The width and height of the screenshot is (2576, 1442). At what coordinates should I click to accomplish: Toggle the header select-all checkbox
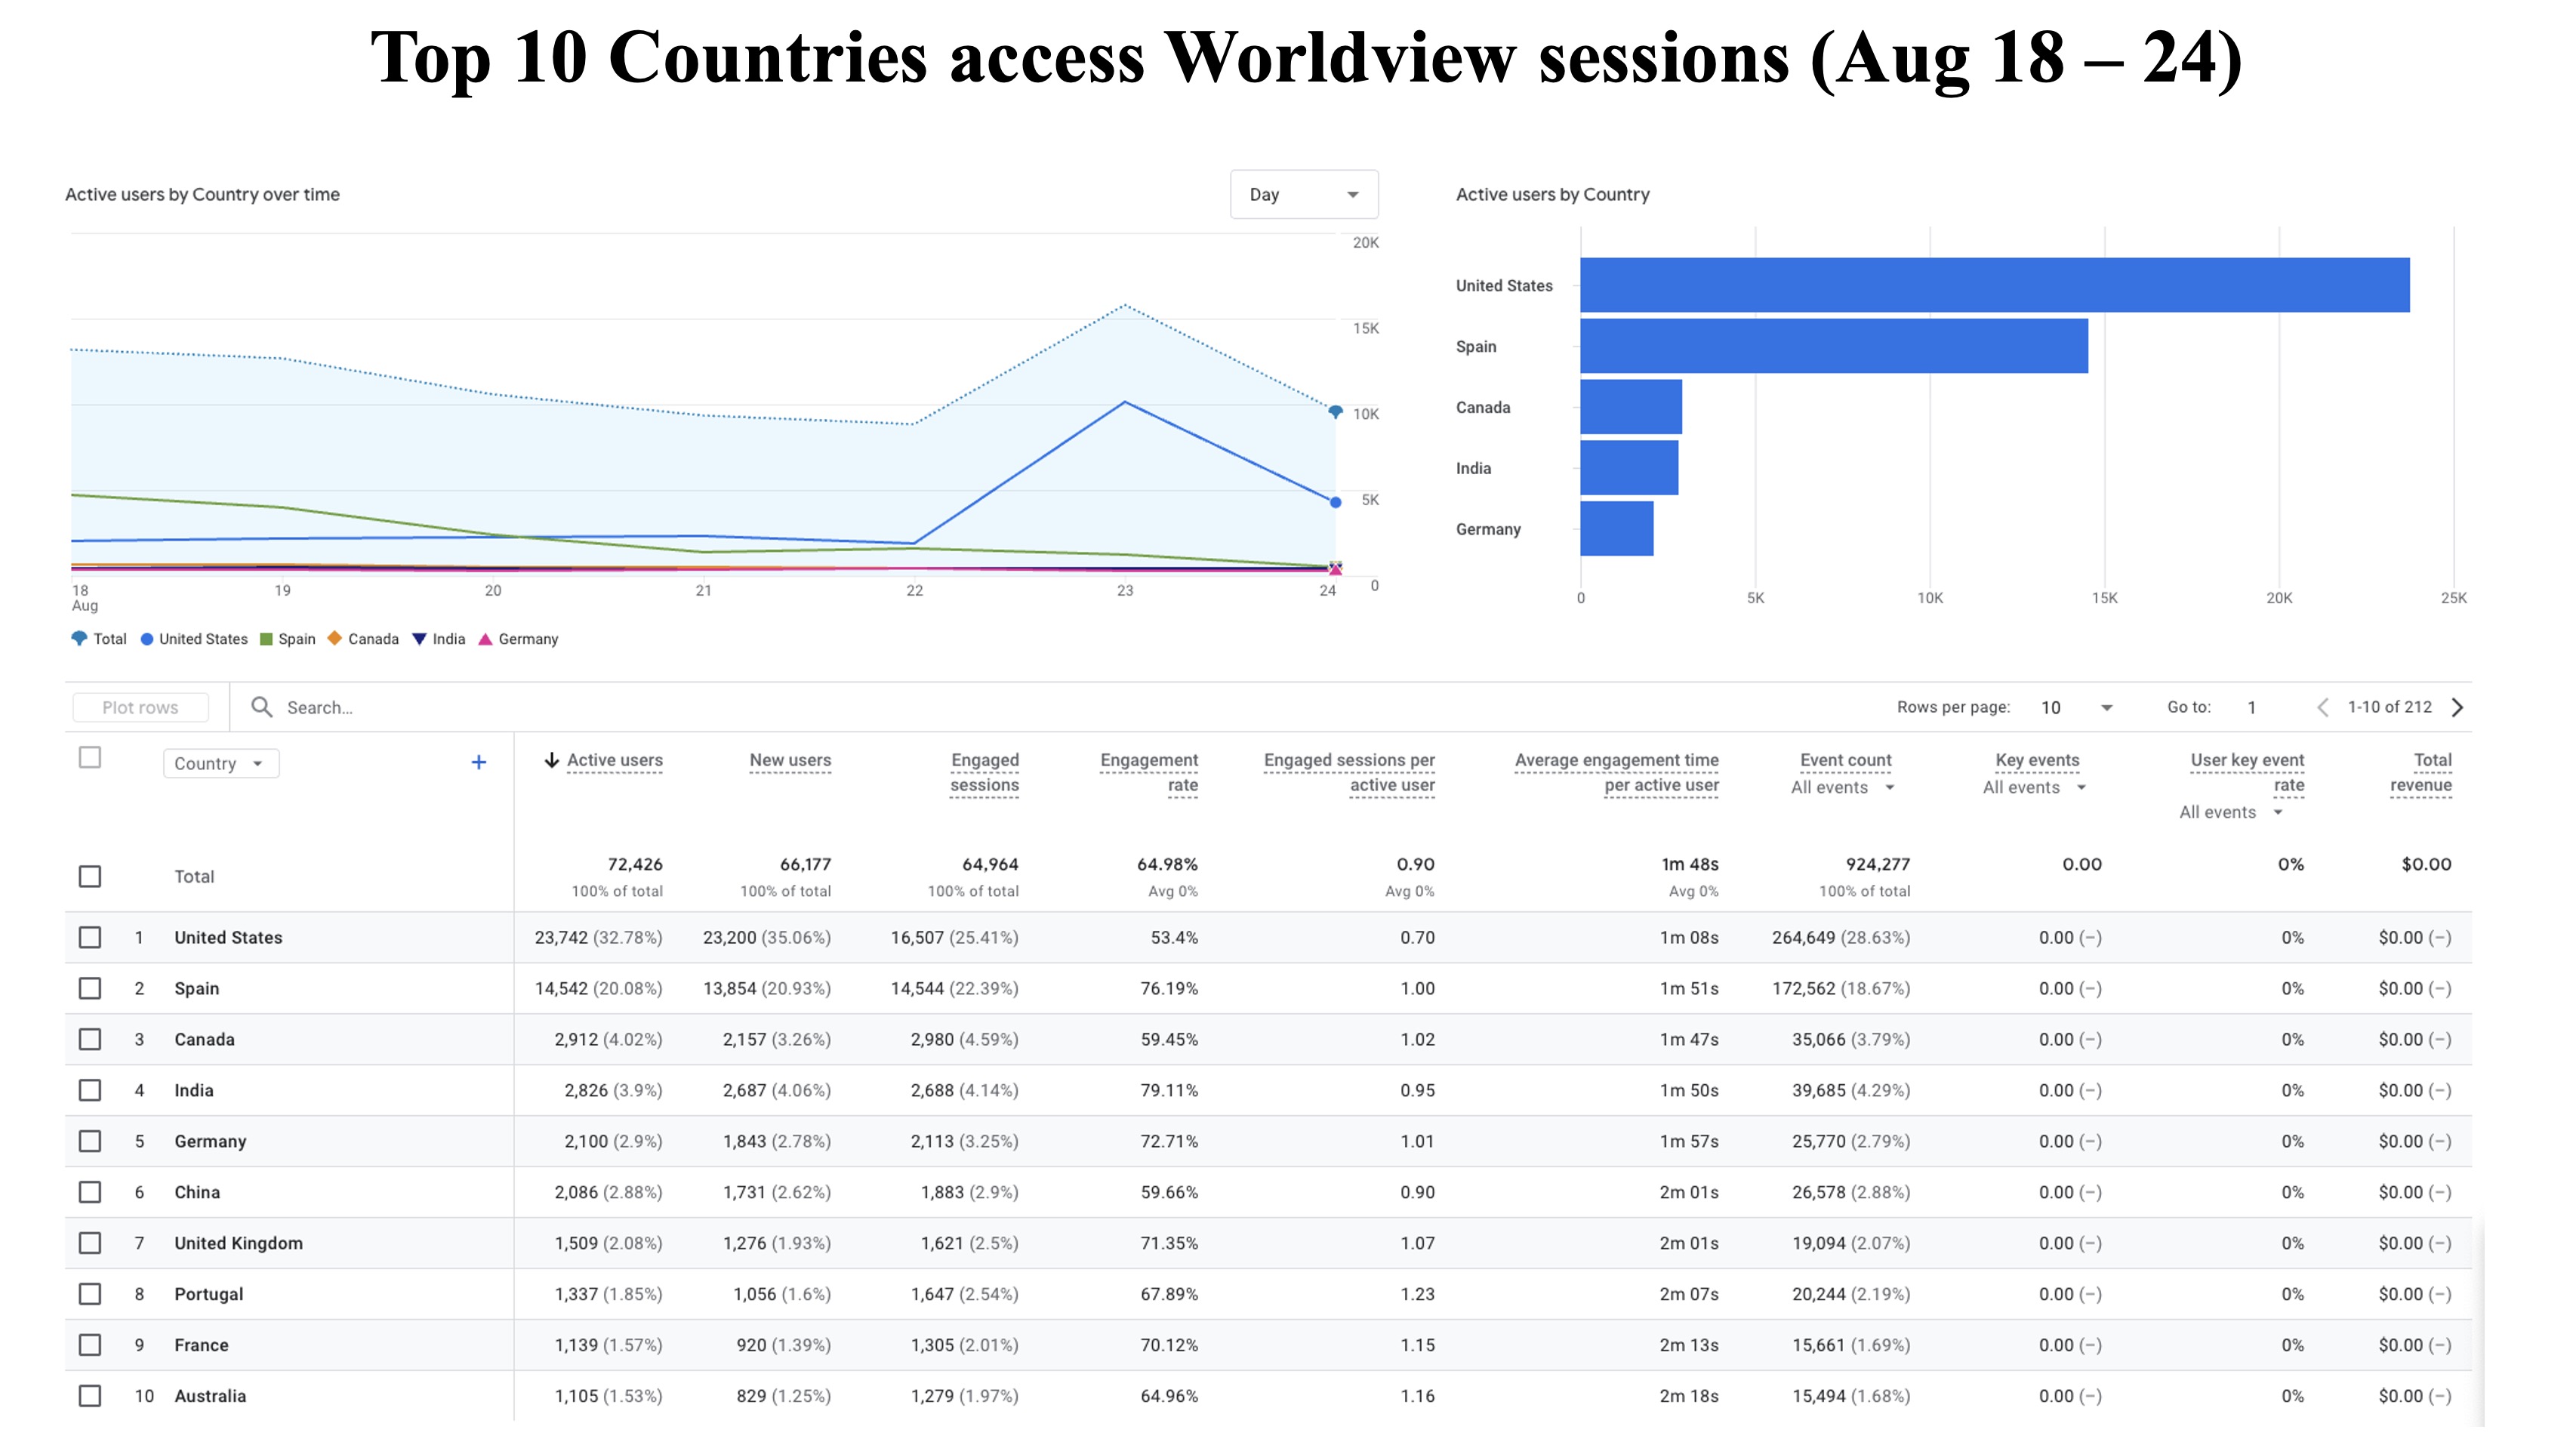coord(90,757)
